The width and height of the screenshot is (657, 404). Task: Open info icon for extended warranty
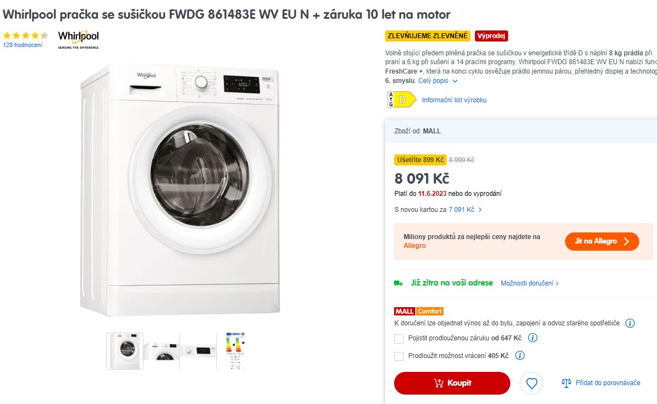click(x=532, y=338)
